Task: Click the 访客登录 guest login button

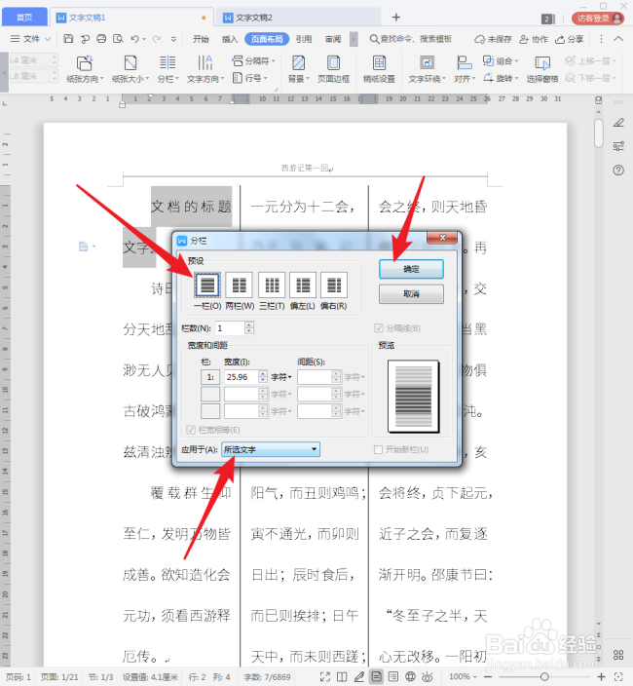Action: tap(598, 18)
